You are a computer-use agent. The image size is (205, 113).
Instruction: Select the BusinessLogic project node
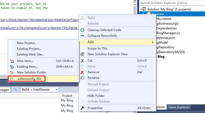tap(168, 23)
